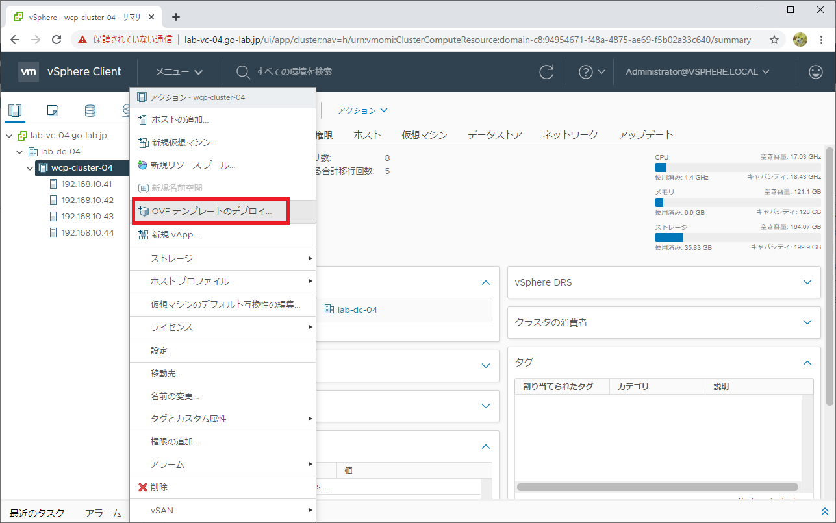Viewport: 836px width, 523px height.
Task: Click the horizontal scrollbar in the タグ table
Action: [657, 487]
